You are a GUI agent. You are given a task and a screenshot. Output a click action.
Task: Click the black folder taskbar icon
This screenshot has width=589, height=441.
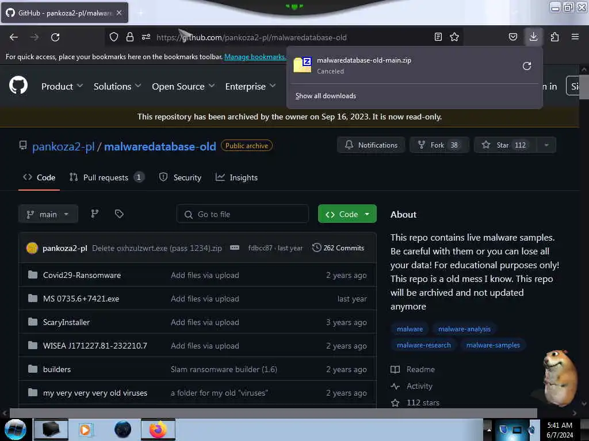pos(51,430)
